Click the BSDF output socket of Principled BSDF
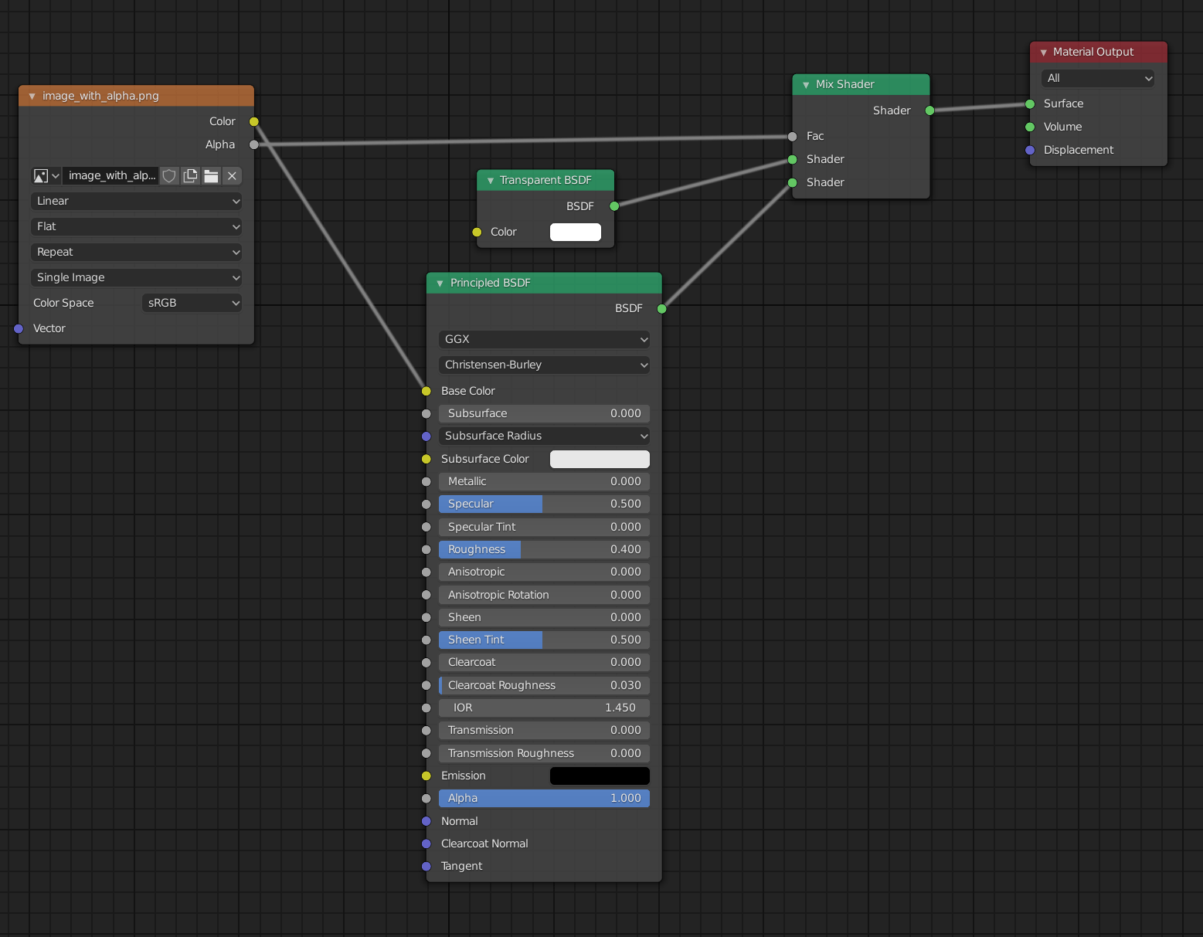Image resolution: width=1203 pixels, height=937 pixels. [x=661, y=308]
